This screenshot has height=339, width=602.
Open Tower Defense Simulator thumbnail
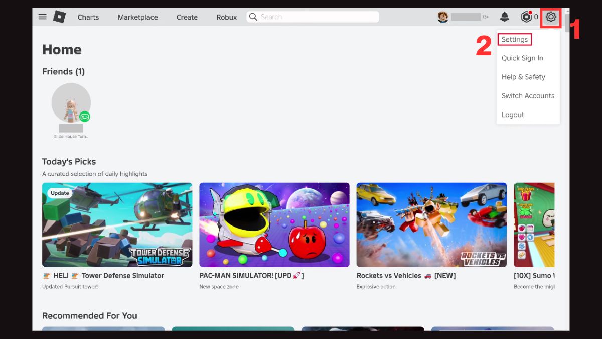117,225
